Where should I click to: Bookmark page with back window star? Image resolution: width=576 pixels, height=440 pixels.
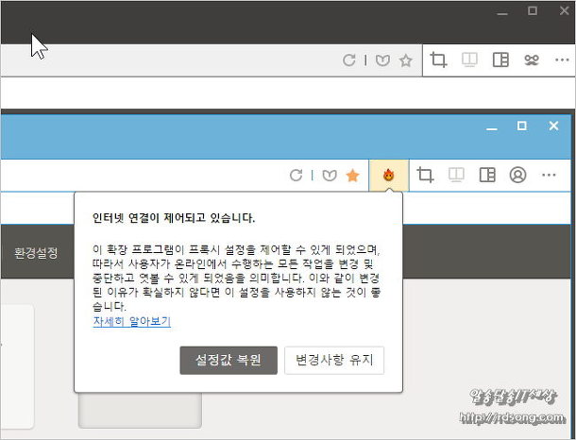405,60
